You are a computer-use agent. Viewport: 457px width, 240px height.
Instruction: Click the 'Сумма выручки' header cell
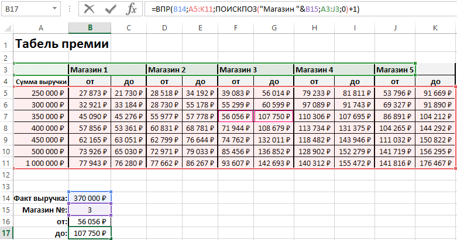[x=40, y=82]
